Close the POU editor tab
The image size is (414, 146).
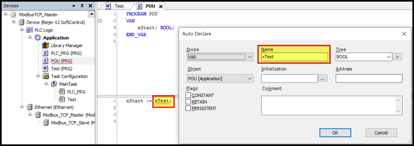(161, 6)
